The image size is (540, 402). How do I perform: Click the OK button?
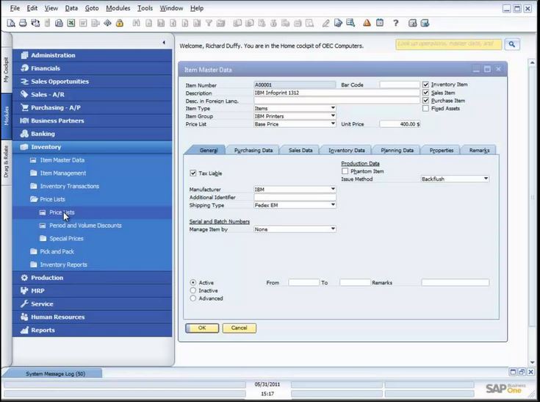(x=202, y=328)
